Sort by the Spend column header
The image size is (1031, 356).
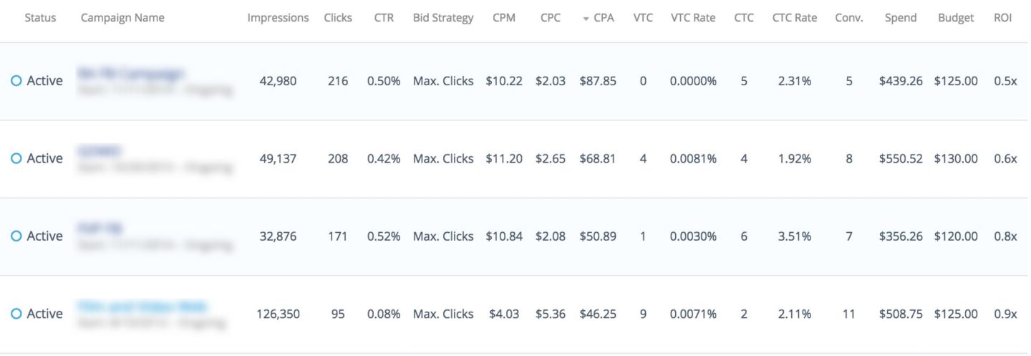(x=901, y=18)
